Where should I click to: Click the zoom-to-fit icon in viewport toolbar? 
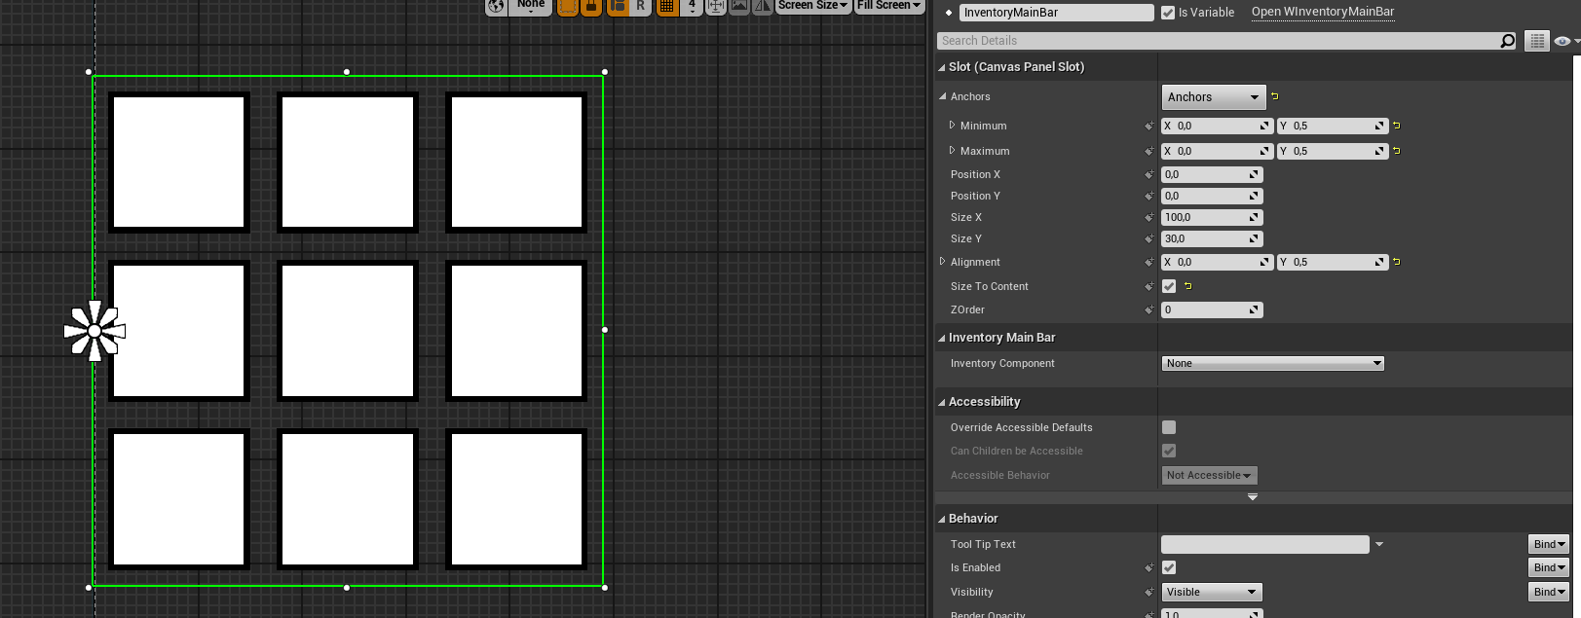pyautogui.click(x=716, y=6)
